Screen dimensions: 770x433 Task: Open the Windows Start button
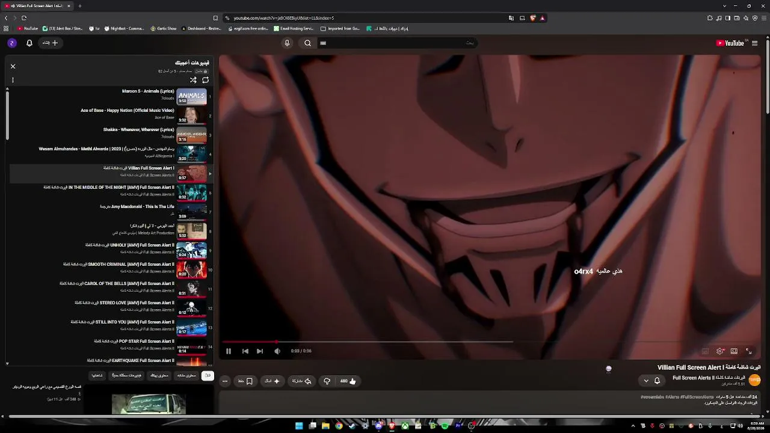pyautogui.click(x=299, y=426)
